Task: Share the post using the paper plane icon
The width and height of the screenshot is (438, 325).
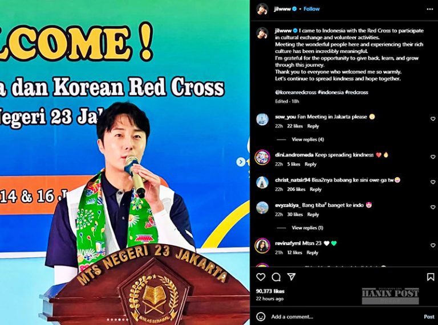Action: click(291, 277)
